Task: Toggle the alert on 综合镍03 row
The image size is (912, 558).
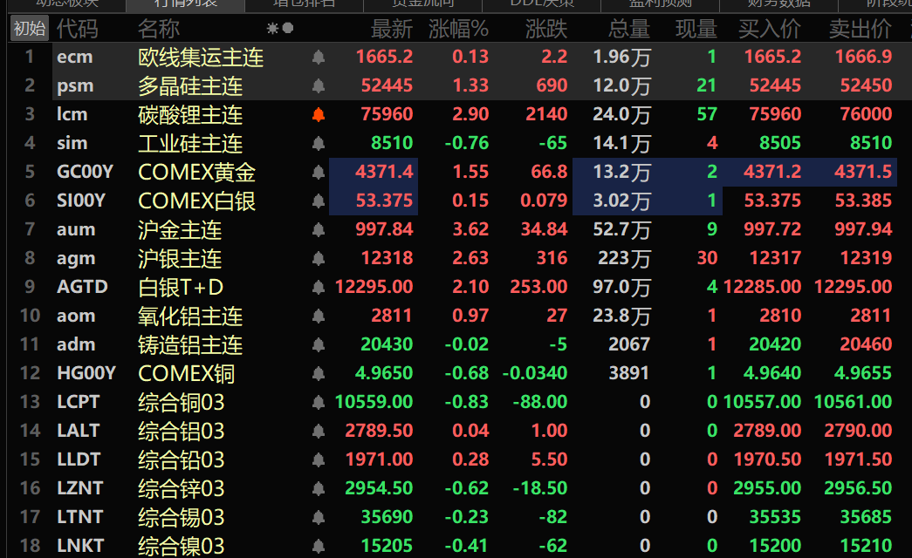Action: click(x=319, y=546)
